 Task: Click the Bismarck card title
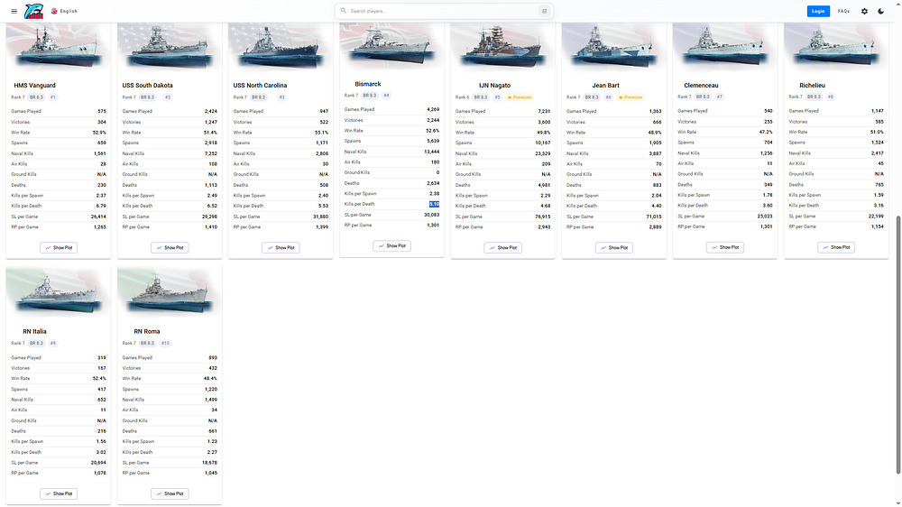pos(368,84)
